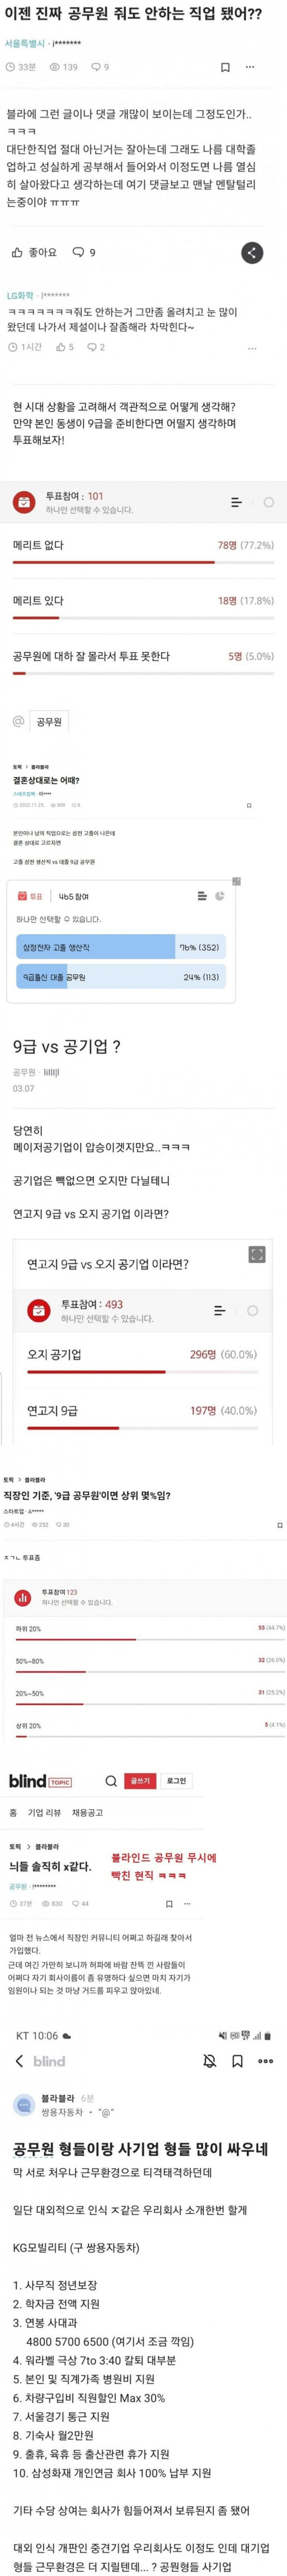Screen dimensions: 287x2576
Task: Expand the 오지 공기업 poll image
Action: click(x=257, y=1254)
